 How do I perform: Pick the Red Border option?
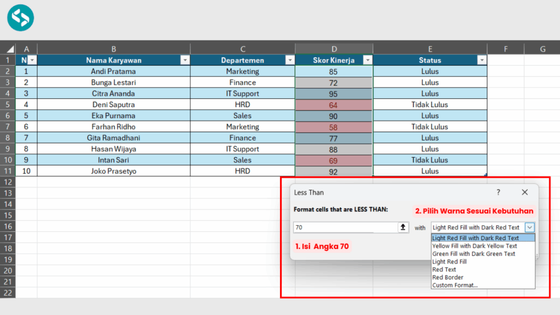coord(447,277)
